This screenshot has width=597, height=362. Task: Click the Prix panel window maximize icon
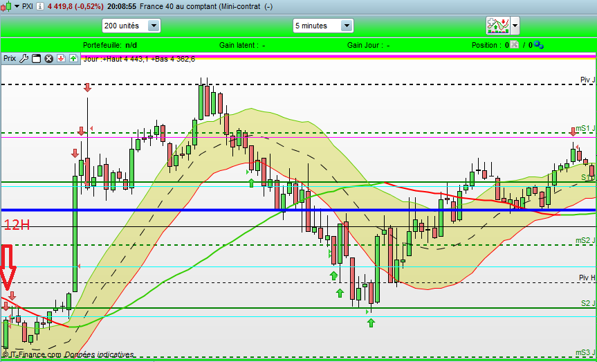point(36,59)
